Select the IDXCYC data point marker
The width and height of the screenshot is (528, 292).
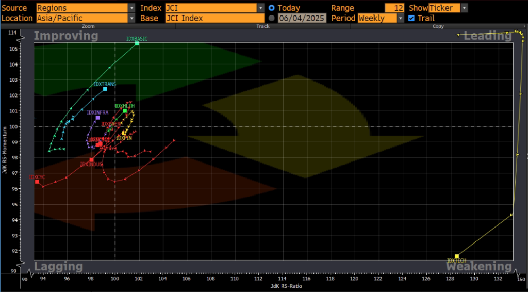[x=37, y=182]
